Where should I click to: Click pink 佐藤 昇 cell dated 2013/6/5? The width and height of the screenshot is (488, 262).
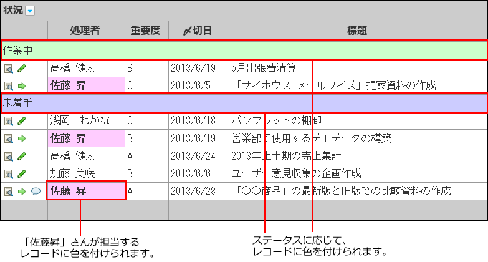point(86,85)
